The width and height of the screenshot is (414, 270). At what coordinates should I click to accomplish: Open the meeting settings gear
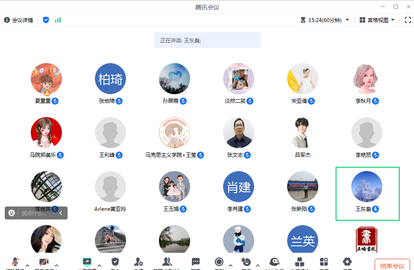pos(347,262)
